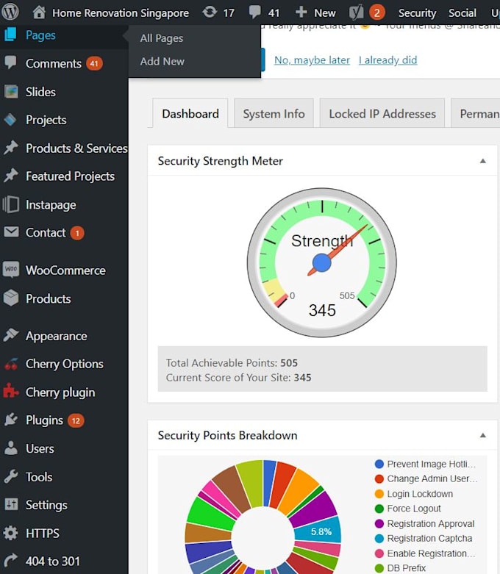This screenshot has width=500, height=574.
Task: Click the pin icon for Featured Projects
Action: pyautogui.click(x=10, y=176)
